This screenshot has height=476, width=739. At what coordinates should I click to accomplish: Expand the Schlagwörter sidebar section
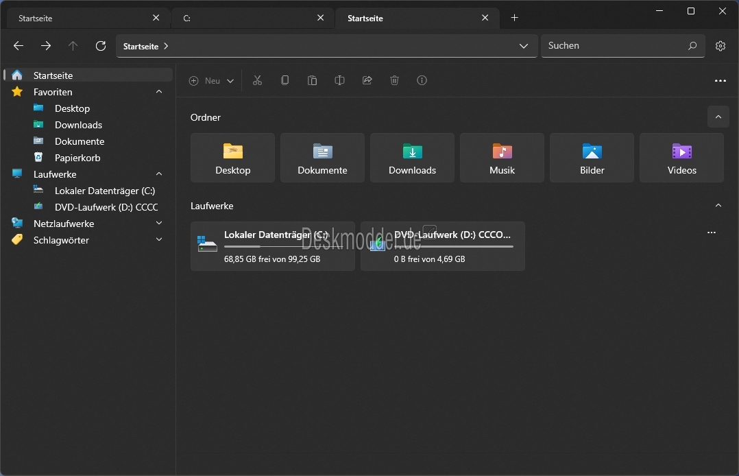point(159,239)
